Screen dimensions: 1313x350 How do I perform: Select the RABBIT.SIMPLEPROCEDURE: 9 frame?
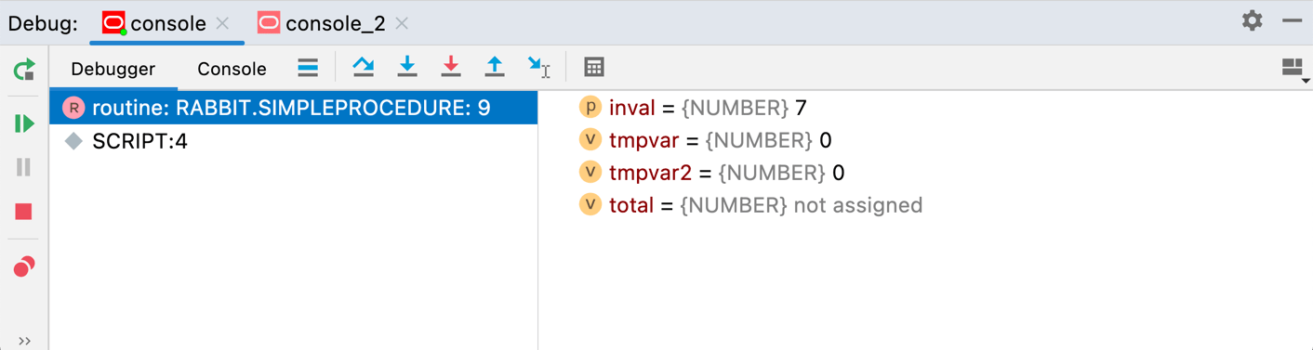(x=294, y=108)
